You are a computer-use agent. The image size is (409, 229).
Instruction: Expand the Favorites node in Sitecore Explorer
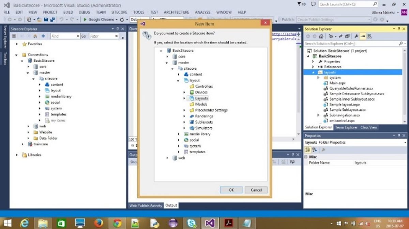point(16,44)
